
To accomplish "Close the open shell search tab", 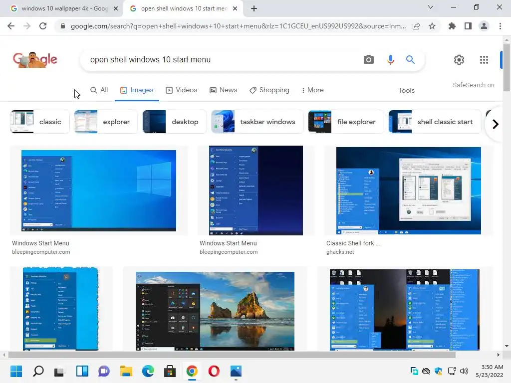I will (235, 8).
